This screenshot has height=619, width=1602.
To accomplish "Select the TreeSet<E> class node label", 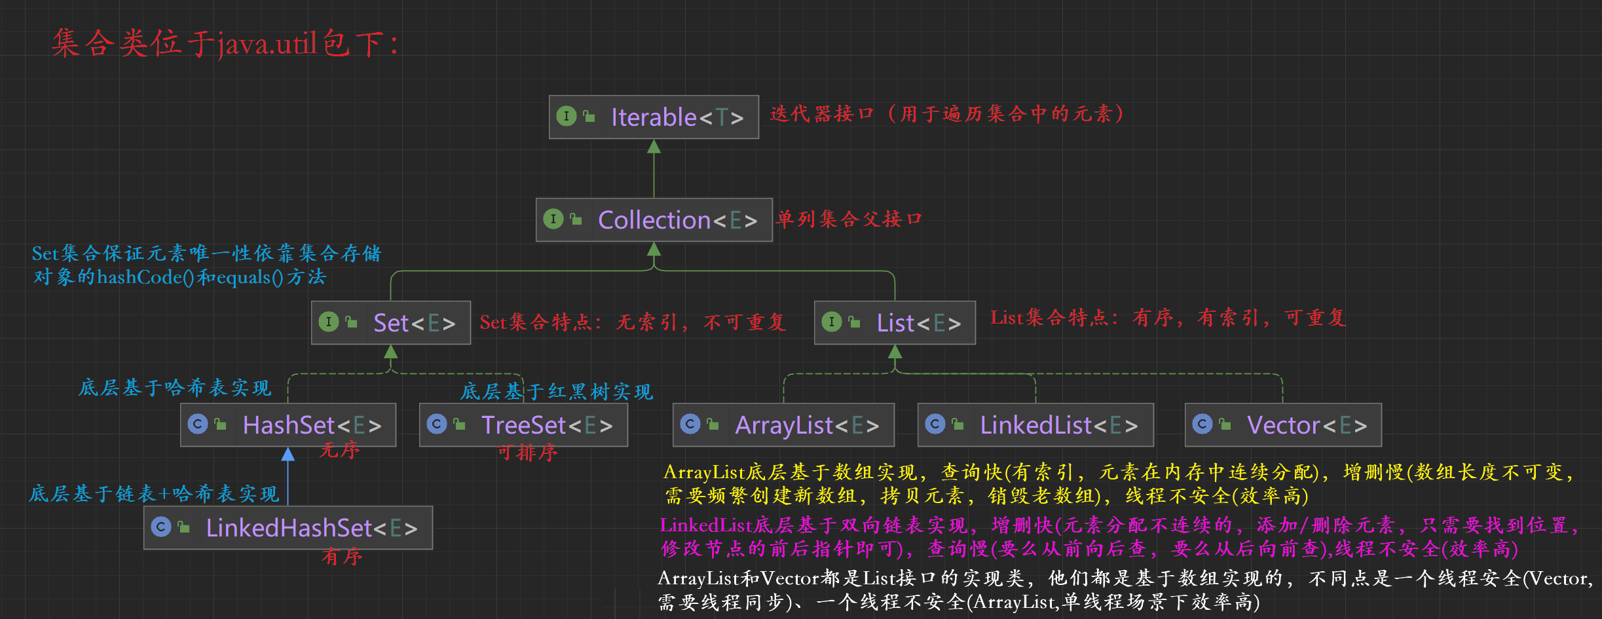I will click(x=547, y=425).
